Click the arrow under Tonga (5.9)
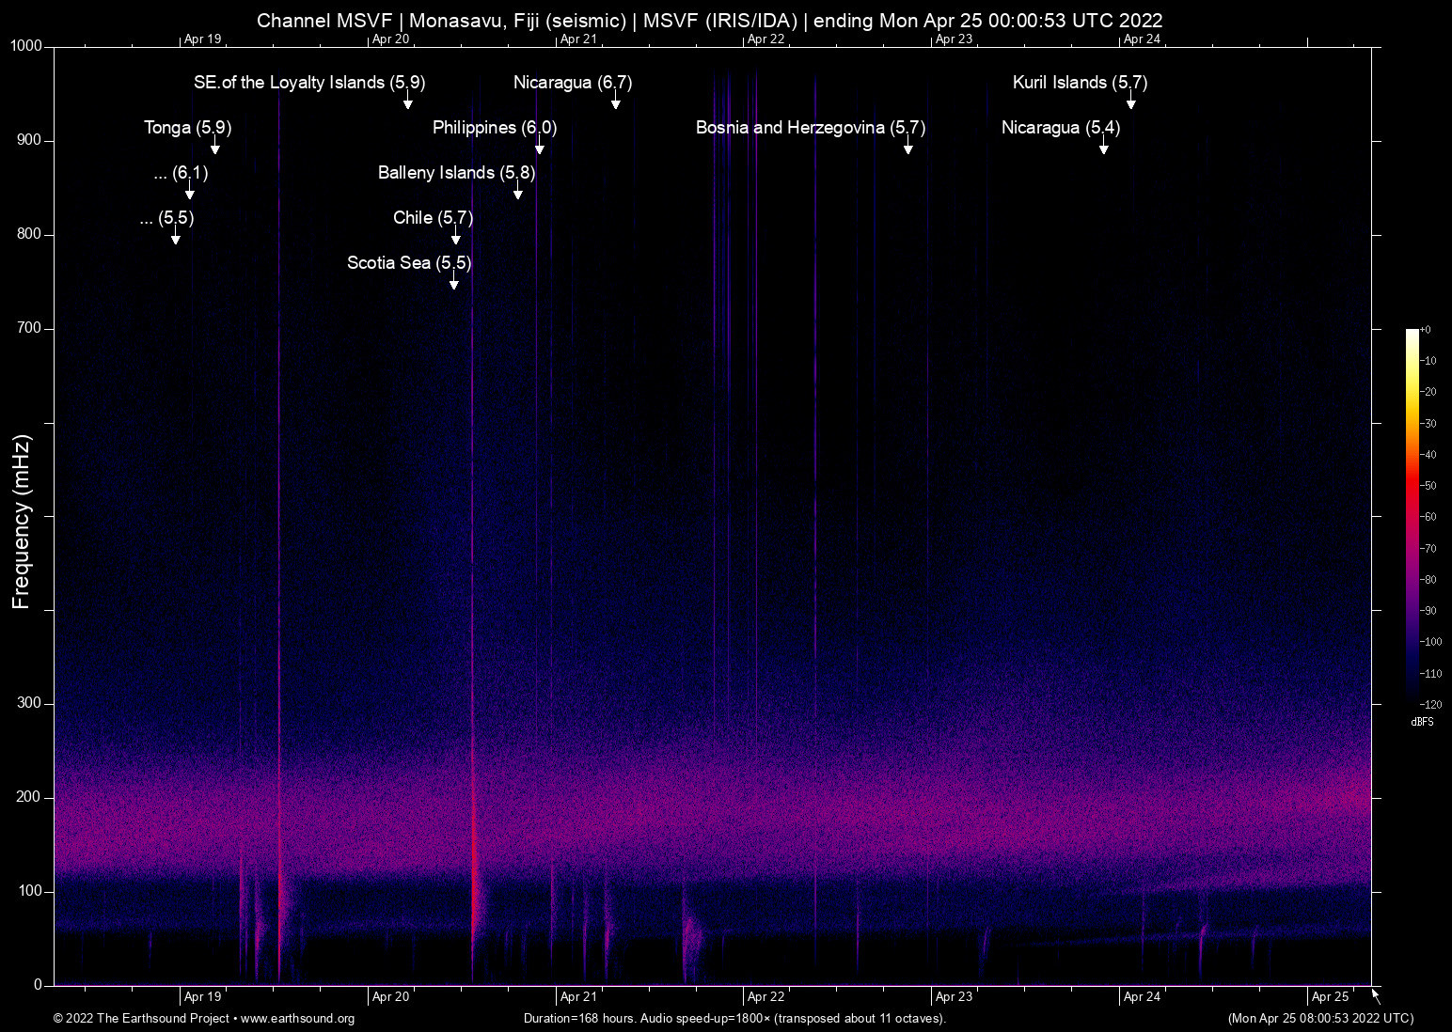 (x=215, y=147)
